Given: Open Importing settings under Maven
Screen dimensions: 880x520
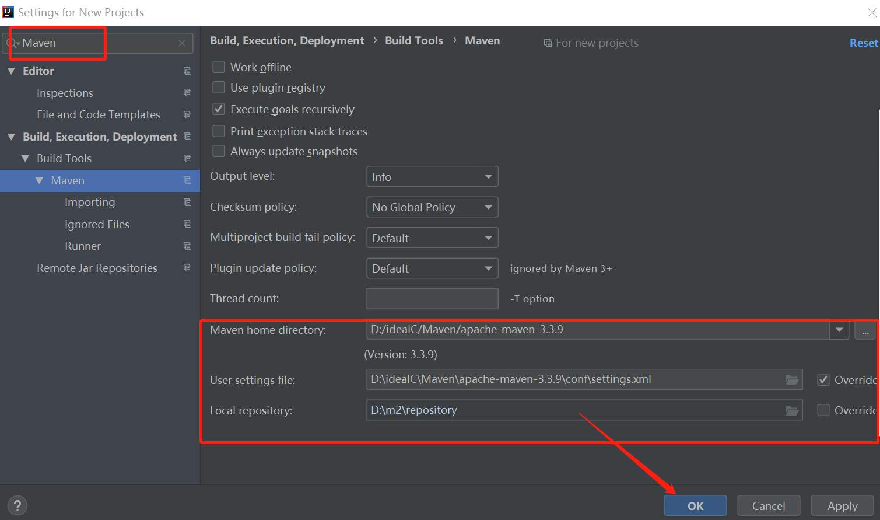Looking at the screenshot, I should pyautogui.click(x=90, y=202).
